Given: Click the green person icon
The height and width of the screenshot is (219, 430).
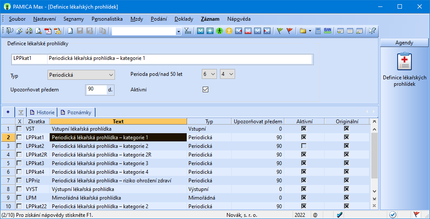Looking at the screenshot, I should [219, 31].
